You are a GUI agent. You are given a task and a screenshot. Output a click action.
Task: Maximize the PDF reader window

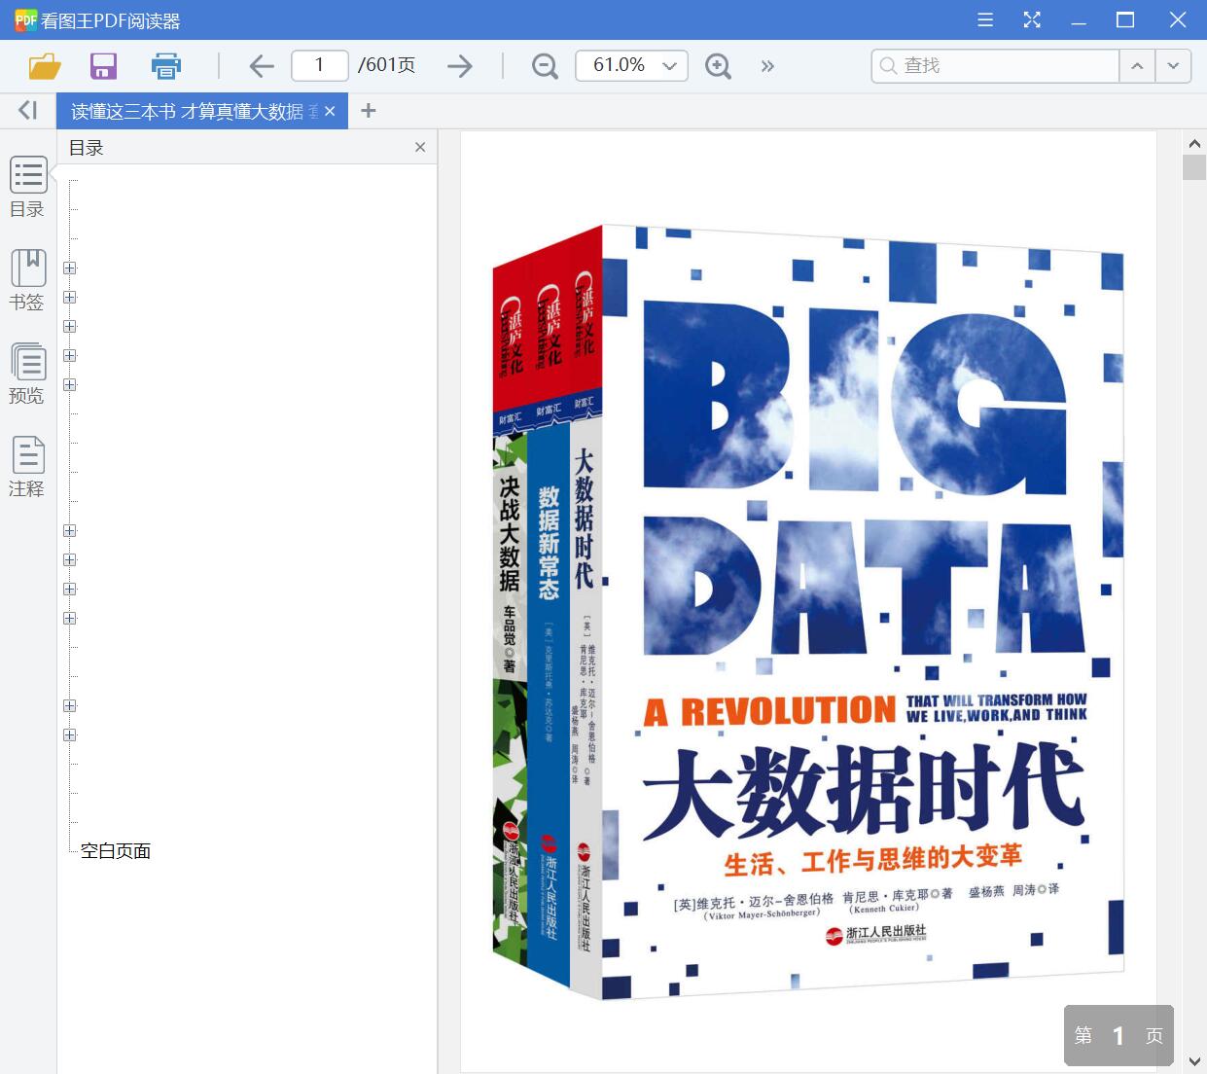point(1125,19)
